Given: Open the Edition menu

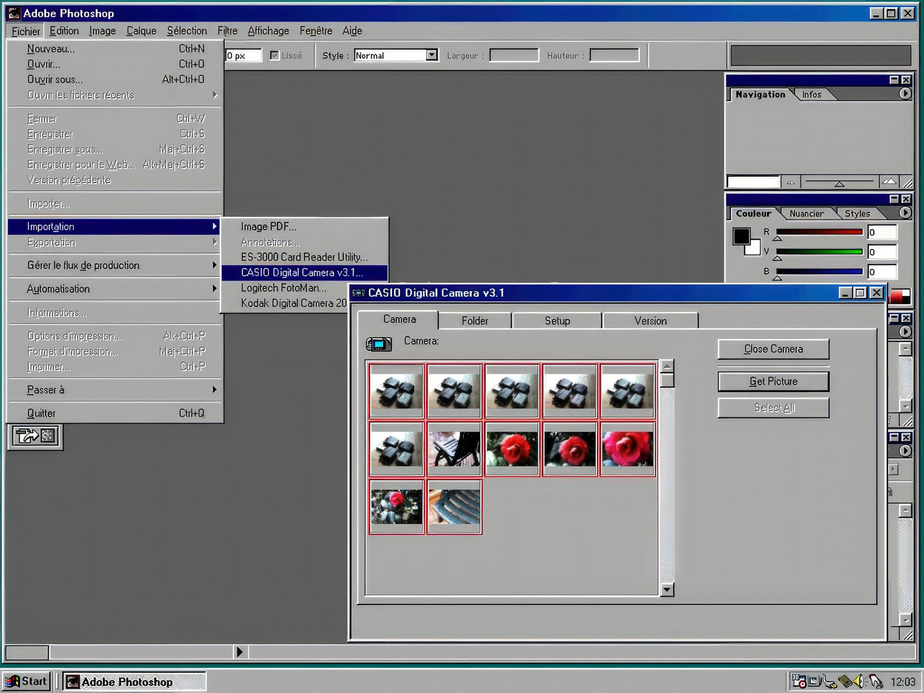Looking at the screenshot, I should [x=64, y=31].
